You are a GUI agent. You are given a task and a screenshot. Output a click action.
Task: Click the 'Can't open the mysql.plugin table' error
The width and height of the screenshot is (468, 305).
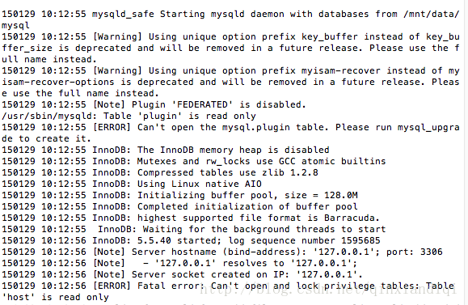230,133
